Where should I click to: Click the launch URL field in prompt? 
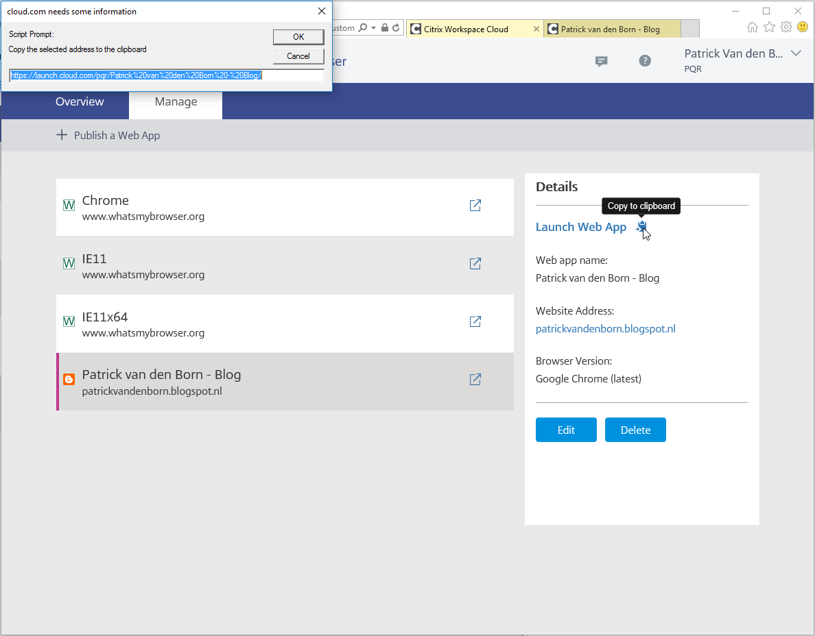coord(167,76)
